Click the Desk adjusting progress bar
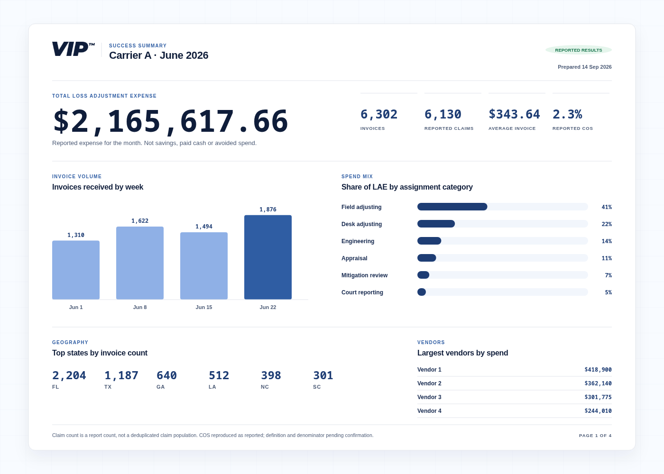Viewport: 664px width, 474px height. click(x=503, y=224)
